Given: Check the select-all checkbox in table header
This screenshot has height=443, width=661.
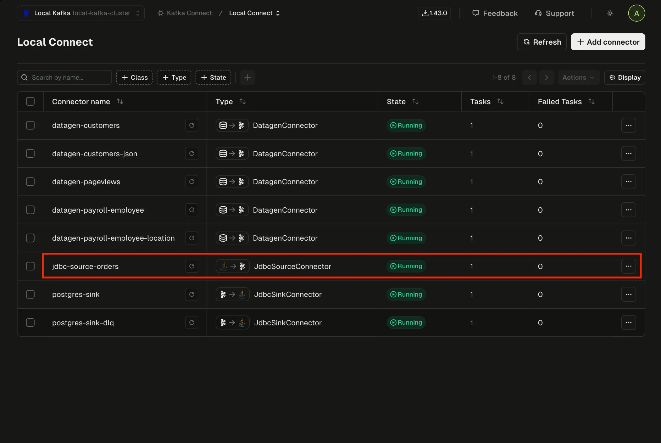Looking at the screenshot, I should [30, 101].
